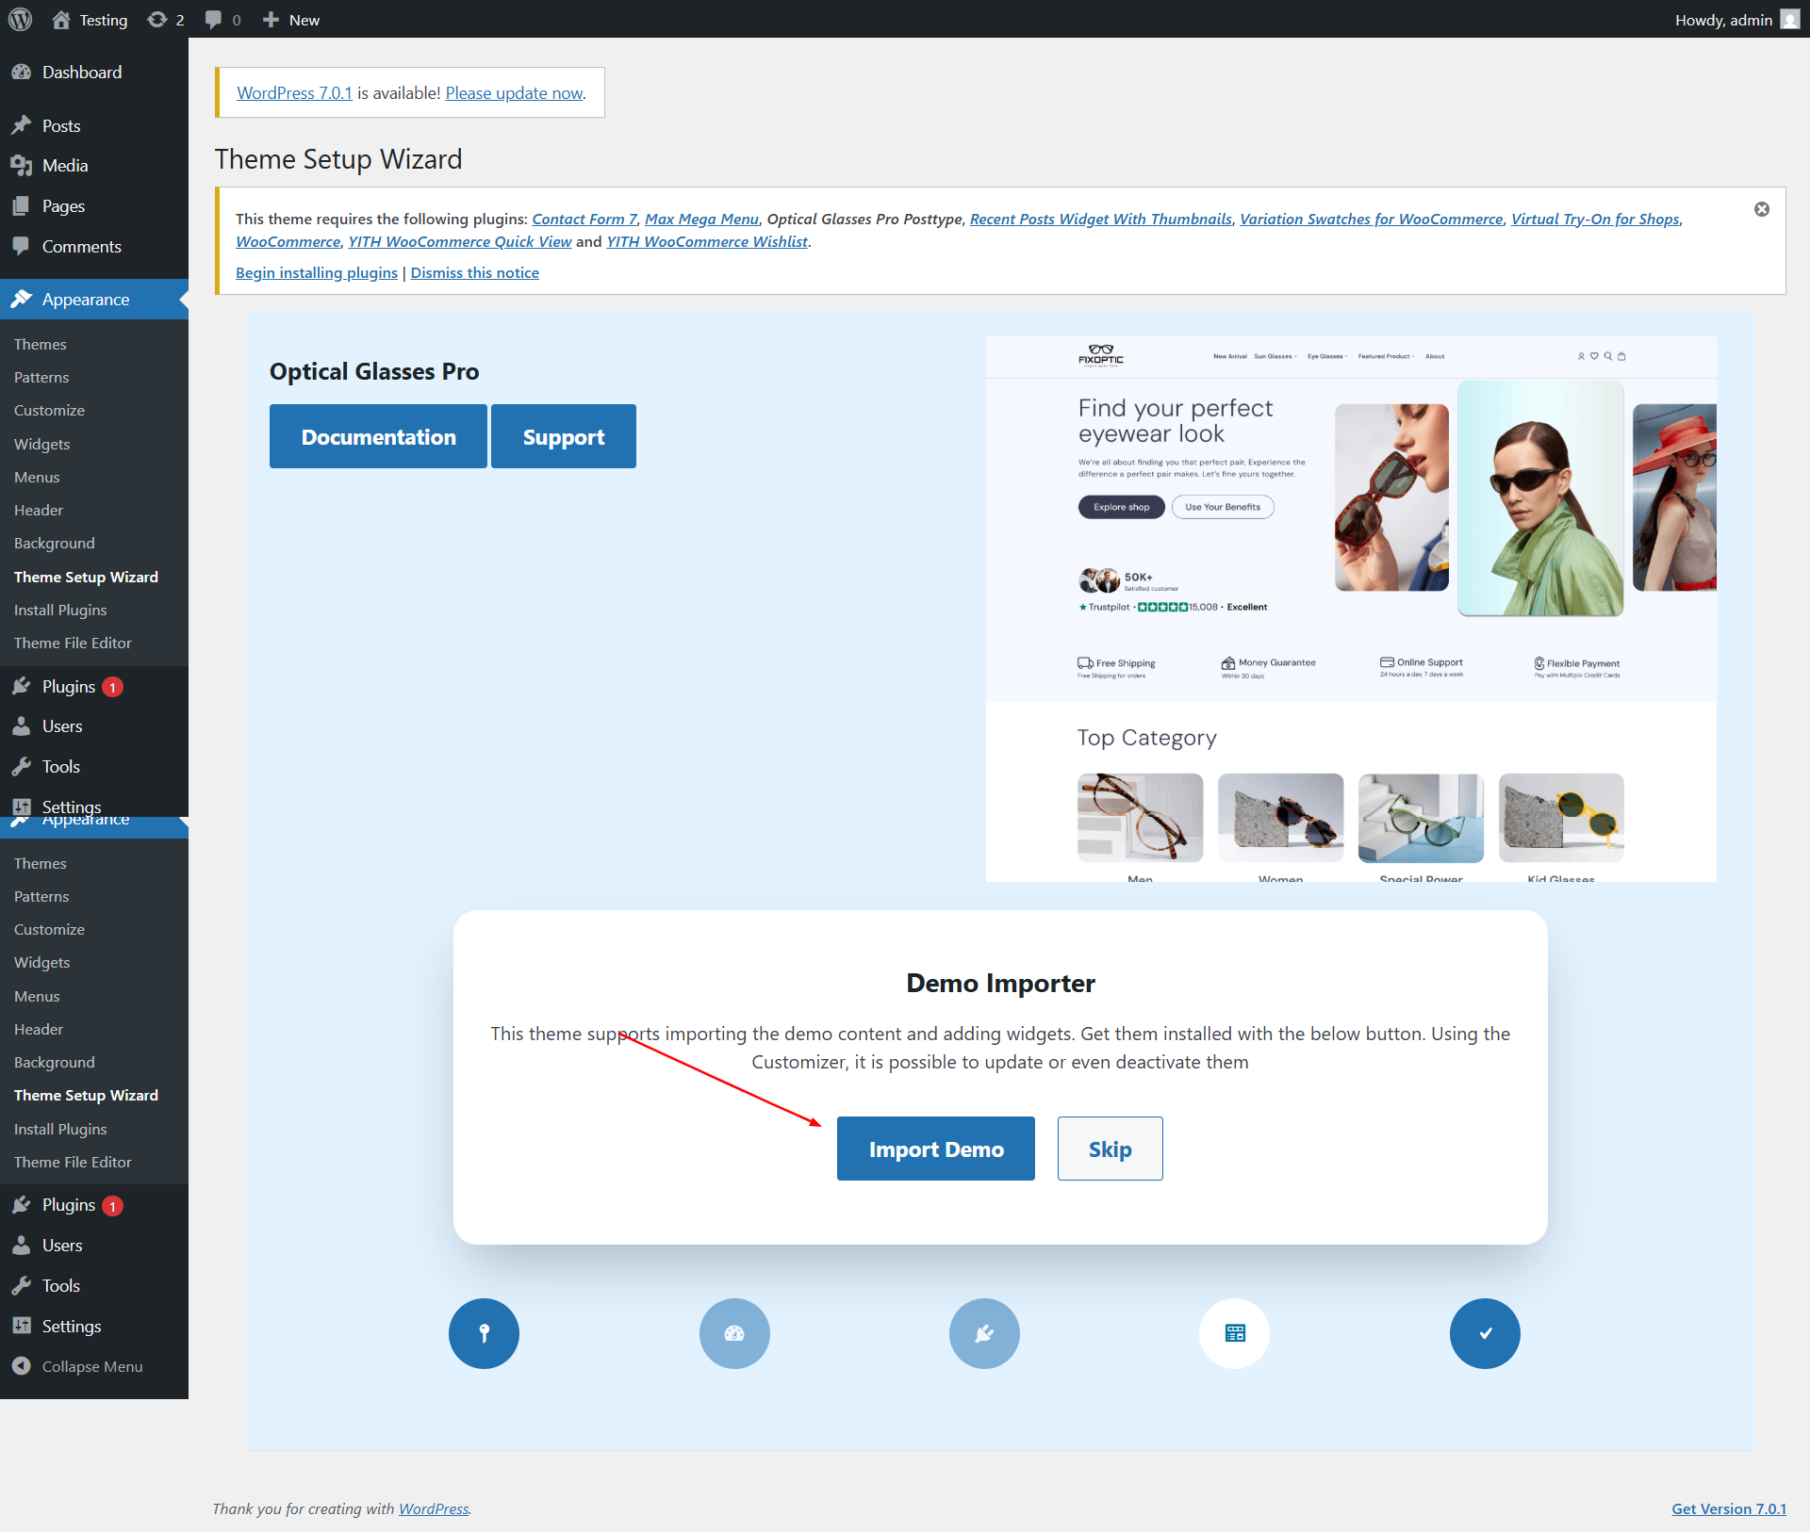This screenshot has width=1810, height=1532.
Task: Click Get Version 7.0.1 in footer
Action: tap(1729, 1508)
